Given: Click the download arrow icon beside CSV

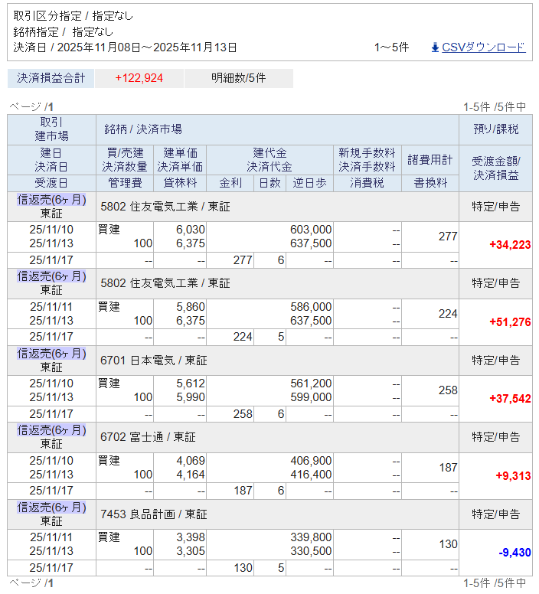Looking at the screenshot, I should 435,47.
